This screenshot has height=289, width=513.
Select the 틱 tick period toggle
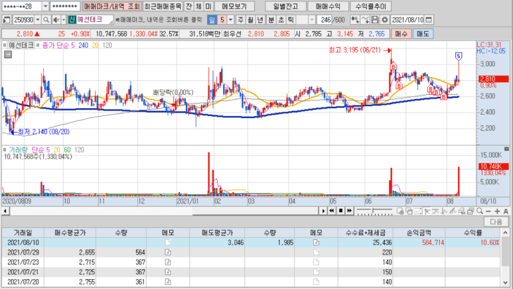[291, 20]
